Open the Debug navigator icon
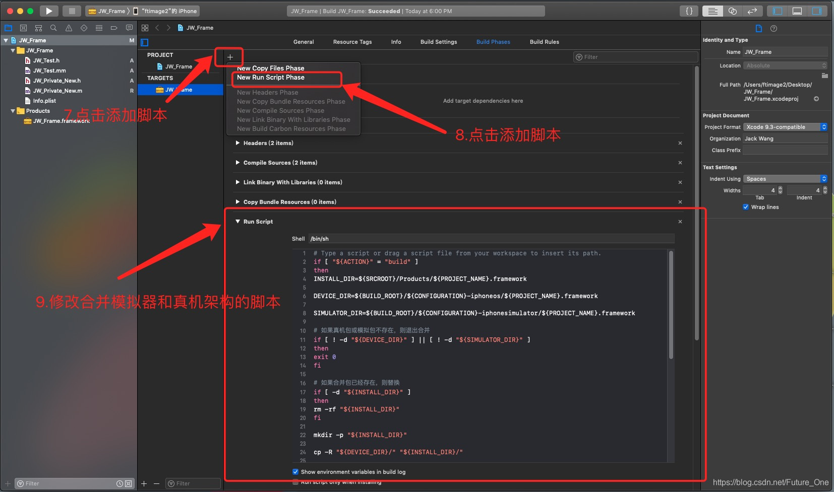 99,28
